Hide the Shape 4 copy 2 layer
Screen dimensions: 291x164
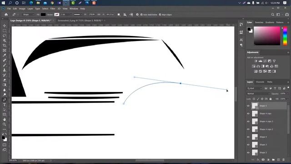tap(248, 129)
